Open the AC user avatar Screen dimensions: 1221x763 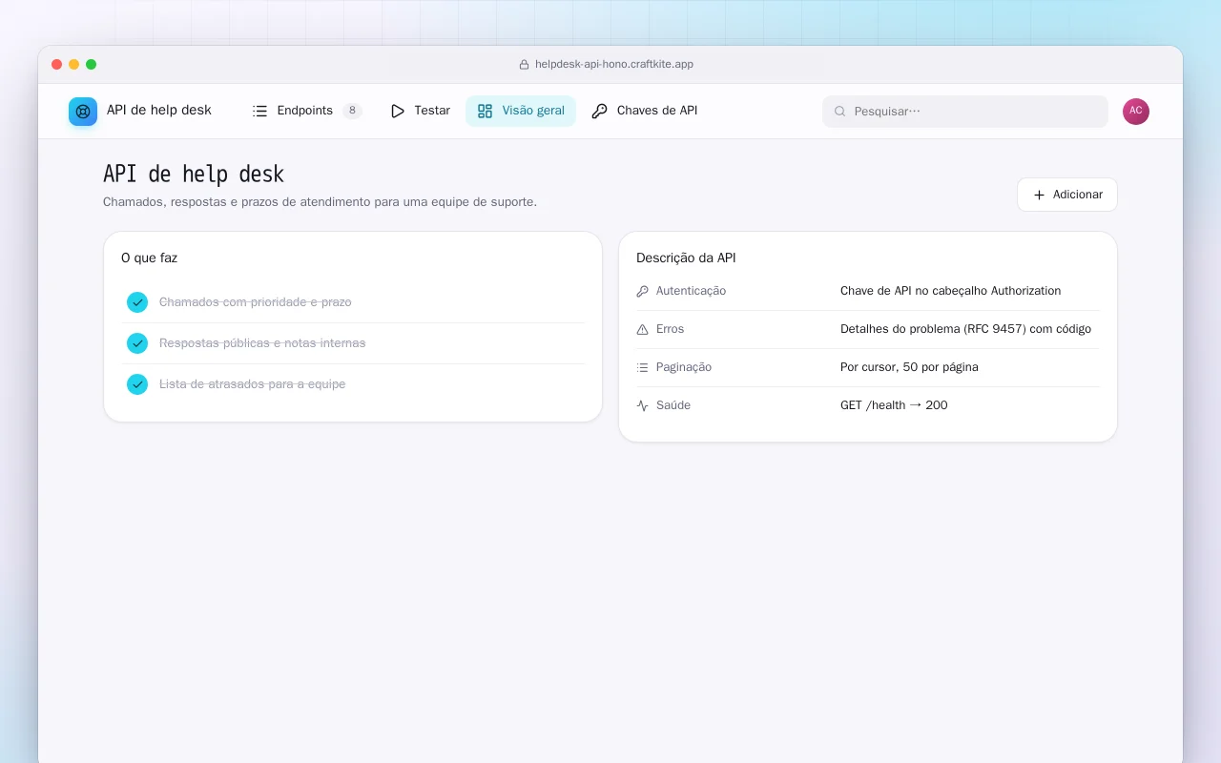[1136, 112]
